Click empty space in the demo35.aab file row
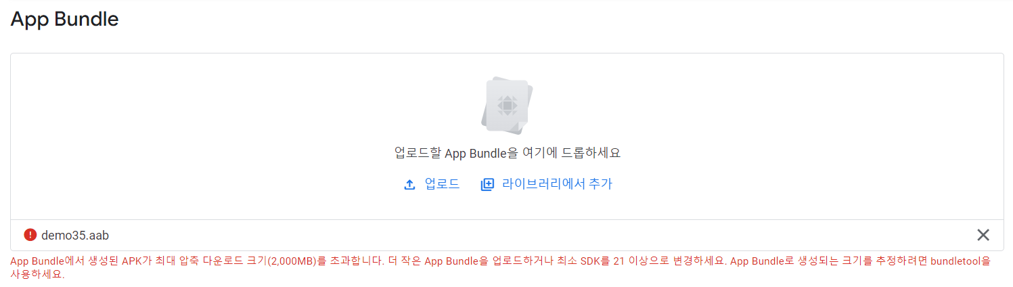 coord(541,235)
